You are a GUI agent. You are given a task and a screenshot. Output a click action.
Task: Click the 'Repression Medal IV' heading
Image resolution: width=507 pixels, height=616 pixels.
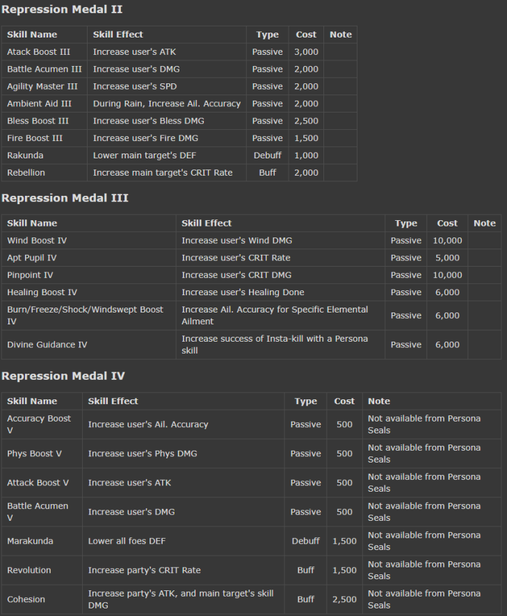pos(63,376)
